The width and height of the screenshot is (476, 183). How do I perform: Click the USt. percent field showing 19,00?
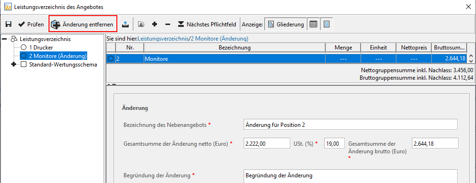coord(335,143)
